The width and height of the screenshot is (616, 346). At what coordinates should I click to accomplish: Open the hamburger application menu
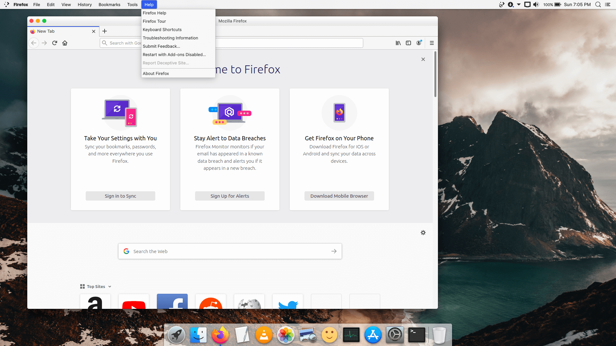point(432,43)
